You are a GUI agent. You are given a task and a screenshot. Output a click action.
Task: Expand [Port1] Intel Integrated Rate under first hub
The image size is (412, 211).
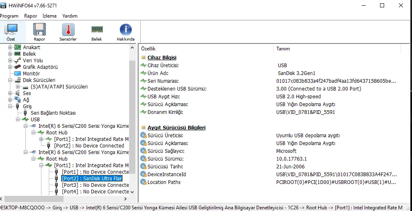41,139
